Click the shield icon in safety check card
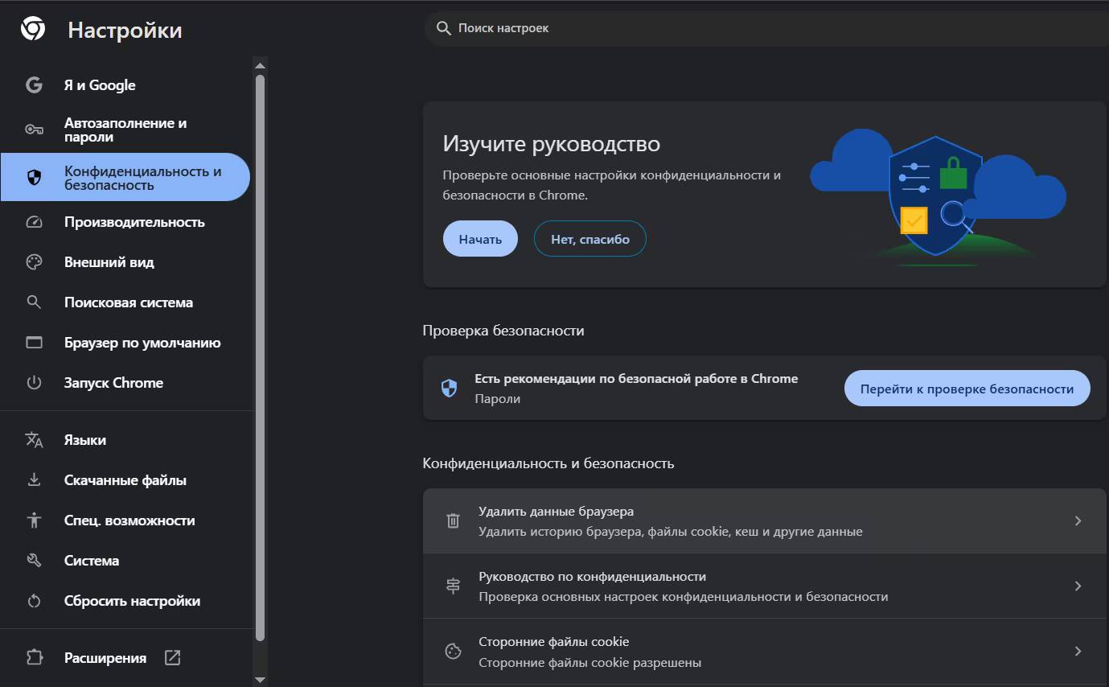The height and width of the screenshot is (687, 1109). click(450, 389)
